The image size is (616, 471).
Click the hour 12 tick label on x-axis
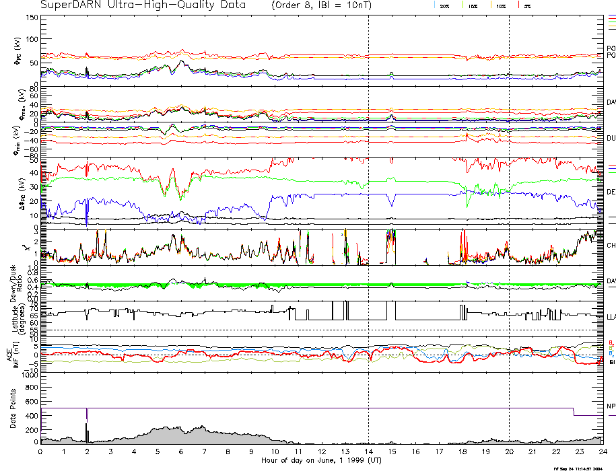tap(322, 451)
